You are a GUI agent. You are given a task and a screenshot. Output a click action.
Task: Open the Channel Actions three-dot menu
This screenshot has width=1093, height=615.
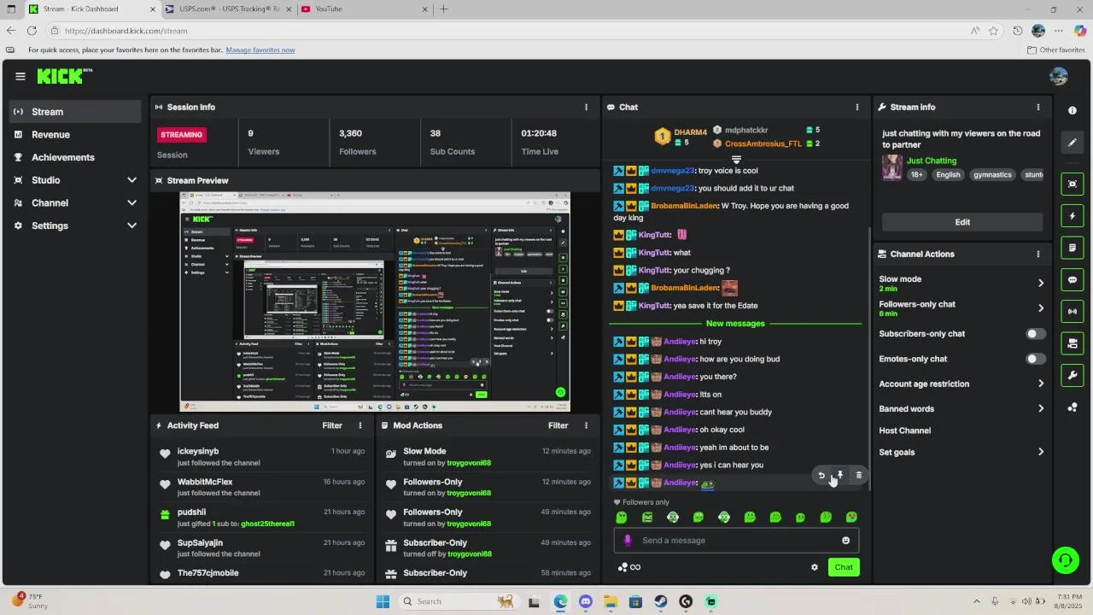click(x=1038, y=254)
